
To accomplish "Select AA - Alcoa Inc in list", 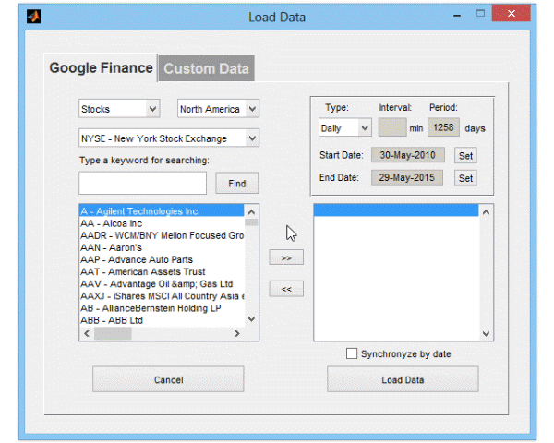I will (162, 223).
